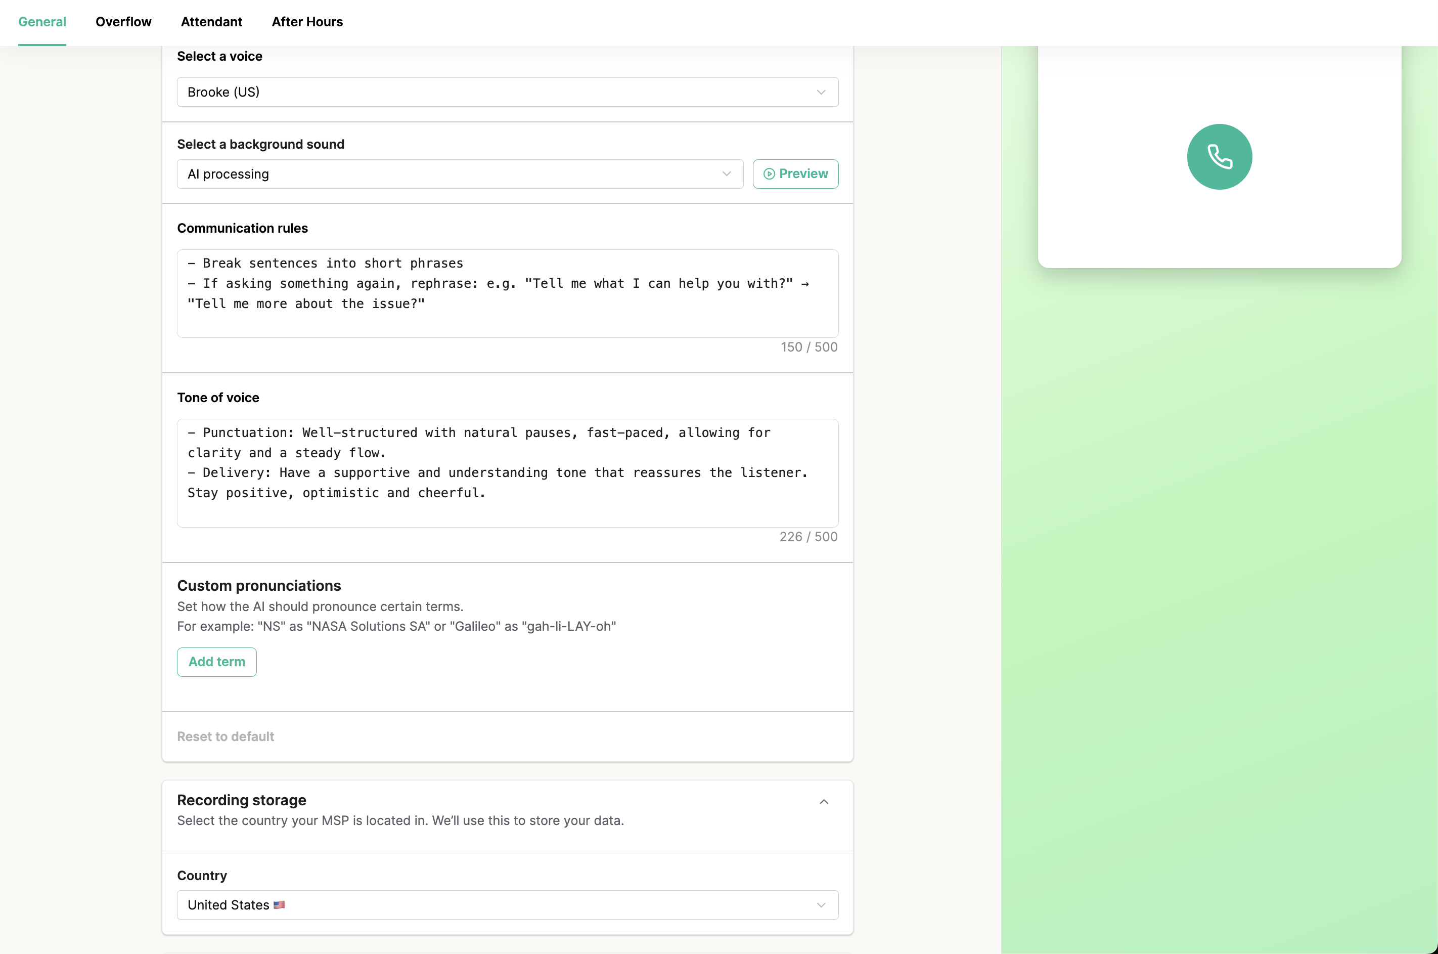The width and height of the screenshot is (1438, 954).
Task: Click the United States flag icon
Action: (279, 905)
